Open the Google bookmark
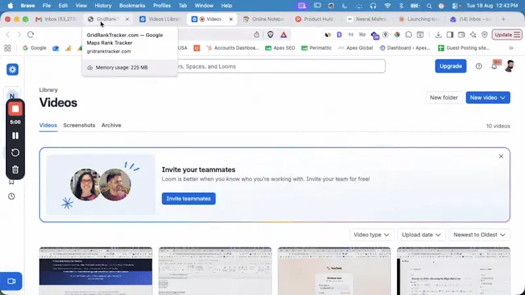525x295 pixels. (35, 48)
